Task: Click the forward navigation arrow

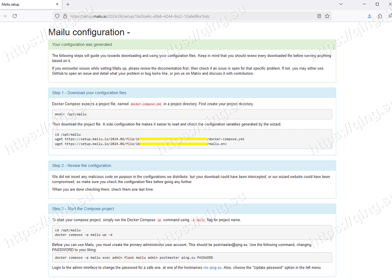Action: pos(5,16)
